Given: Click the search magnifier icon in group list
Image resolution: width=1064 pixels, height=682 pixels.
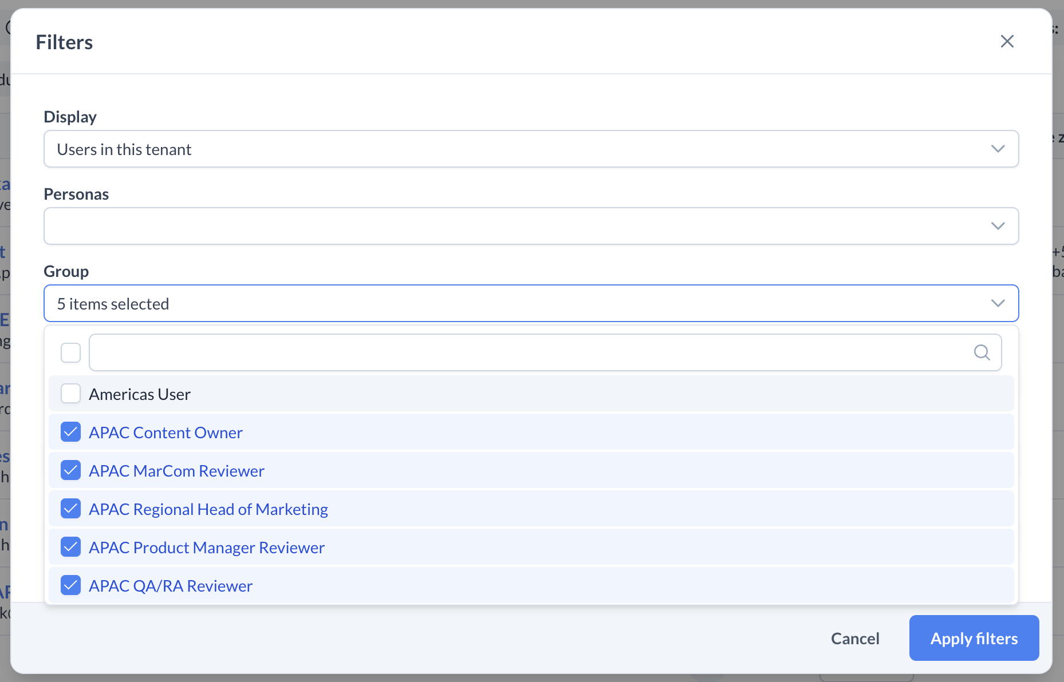Looking at the screenshot, I should 983,352.
